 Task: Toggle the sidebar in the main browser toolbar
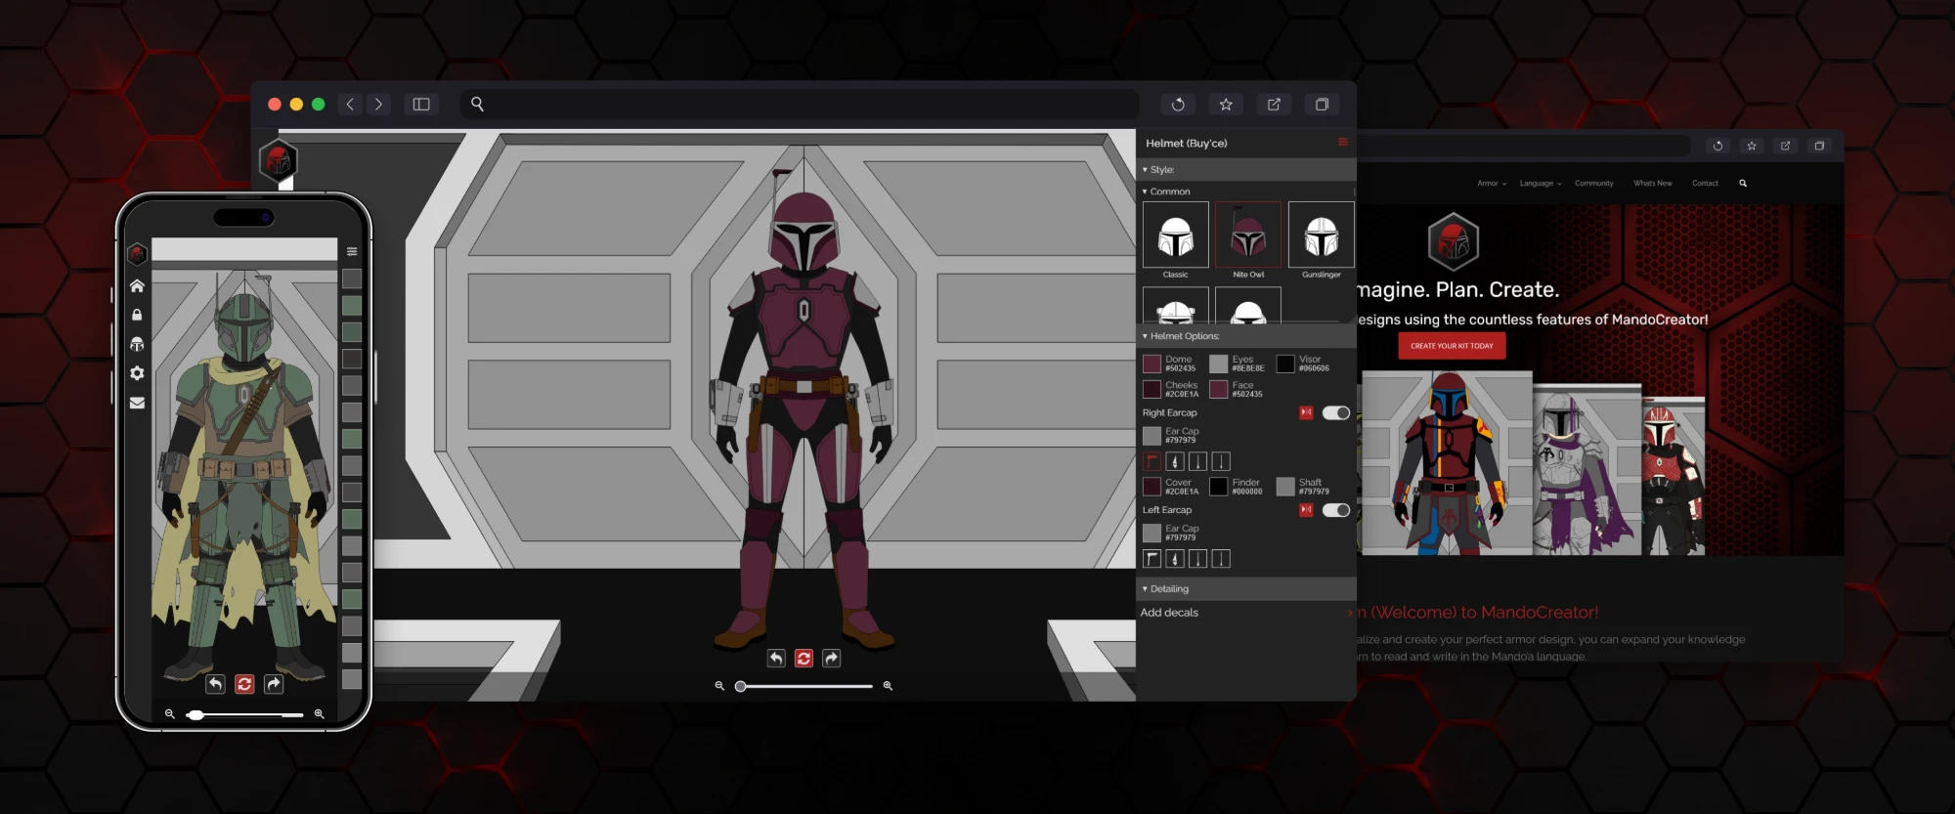point(421,105)
